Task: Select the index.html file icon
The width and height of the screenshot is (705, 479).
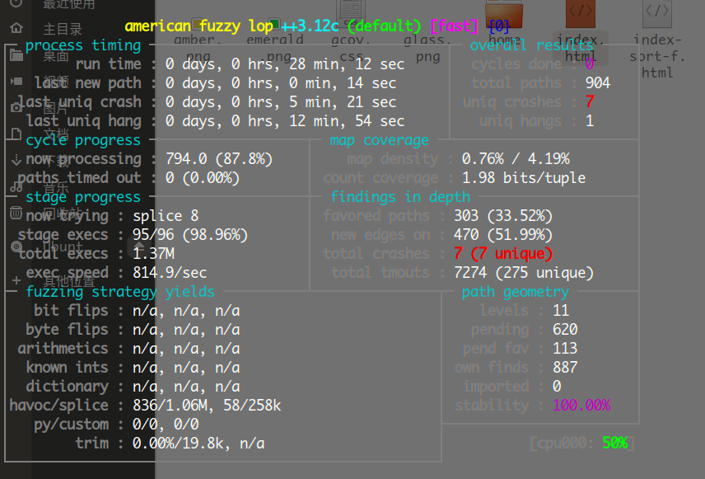Action: pyautogui.click(x=580, y=13)
